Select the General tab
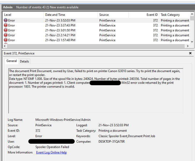 (x=12, y=61)
